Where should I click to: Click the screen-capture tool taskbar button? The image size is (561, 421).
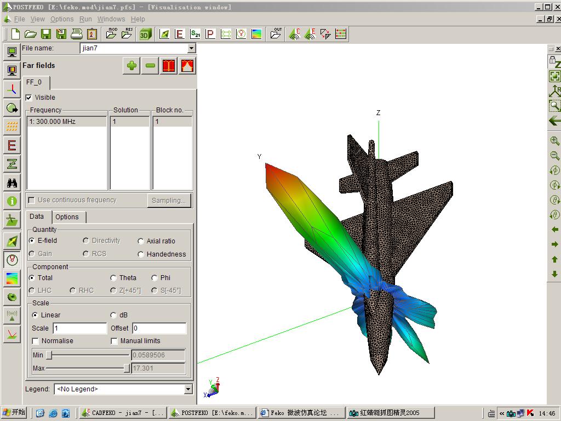(x=391, y=413)
